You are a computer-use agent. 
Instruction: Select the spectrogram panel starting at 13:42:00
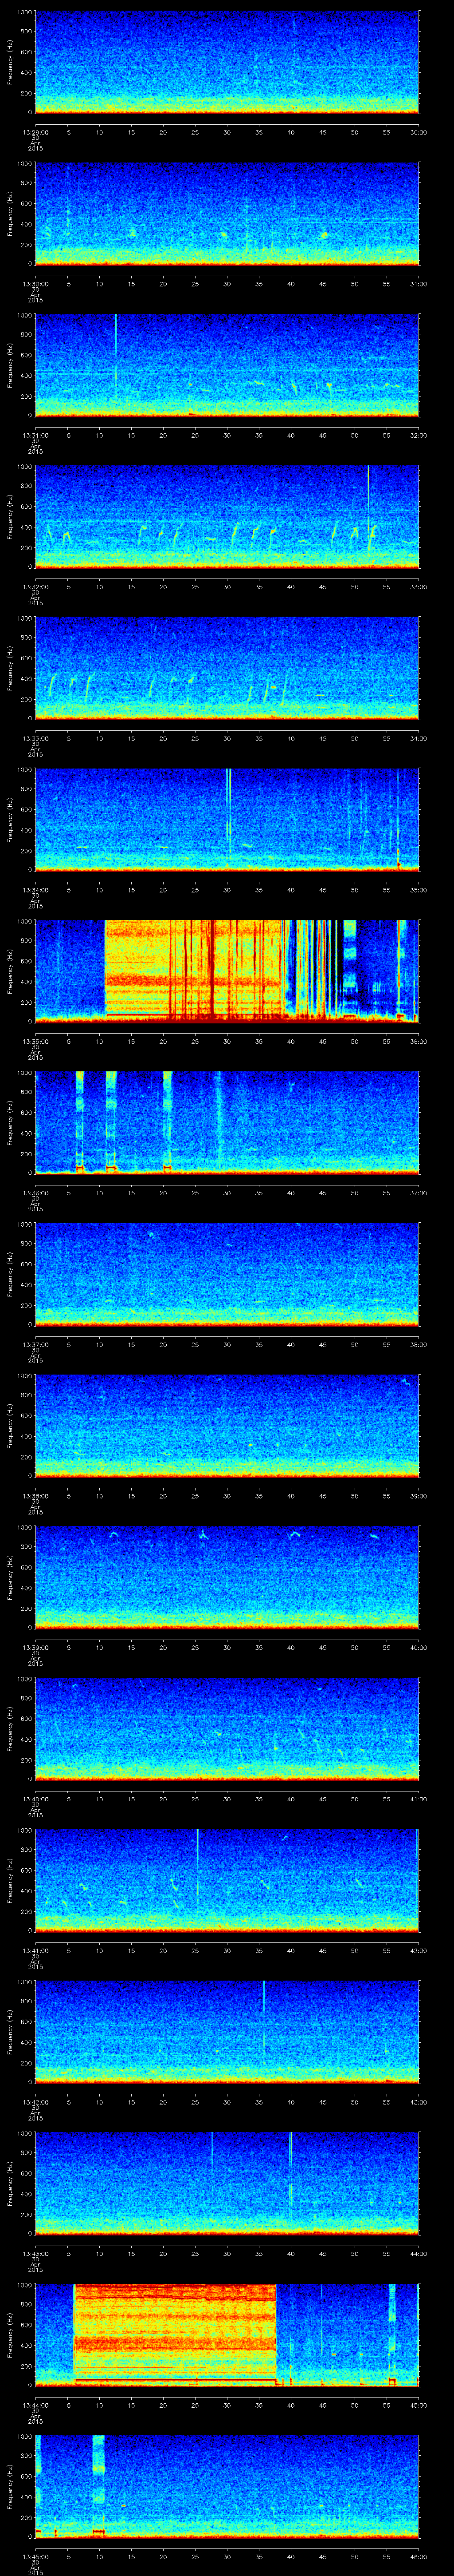tap(227, 2032)
